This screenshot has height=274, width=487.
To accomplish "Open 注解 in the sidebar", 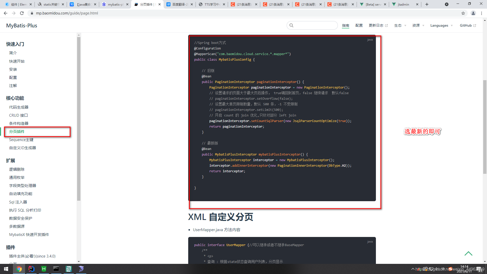I will click(x=13, y=86).
